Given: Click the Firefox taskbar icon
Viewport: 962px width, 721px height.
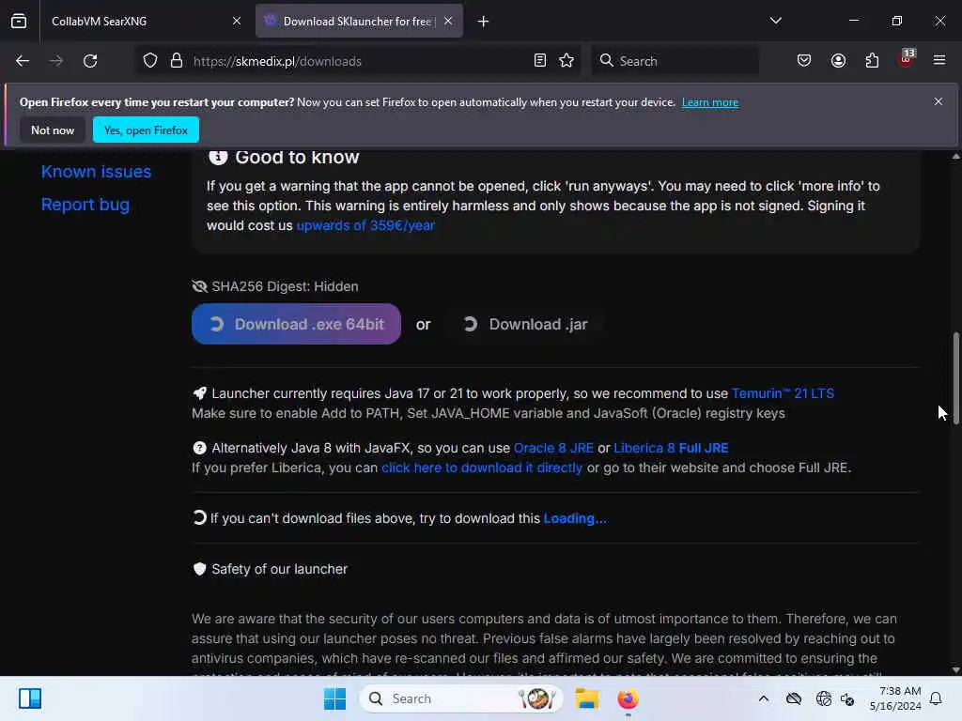Looking at the screenshot, I should pyautogui.click(x=628, y=698).
